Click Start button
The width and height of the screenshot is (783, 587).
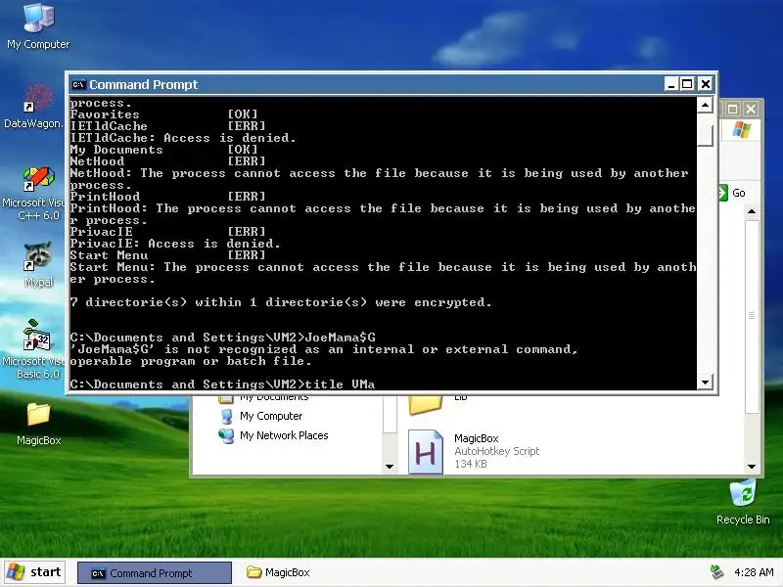(34, 572)
